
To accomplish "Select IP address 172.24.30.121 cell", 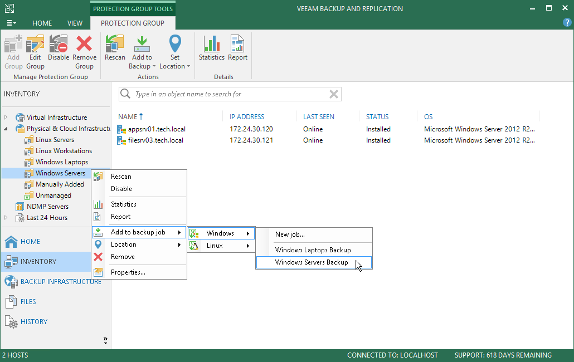I will 251,140.
